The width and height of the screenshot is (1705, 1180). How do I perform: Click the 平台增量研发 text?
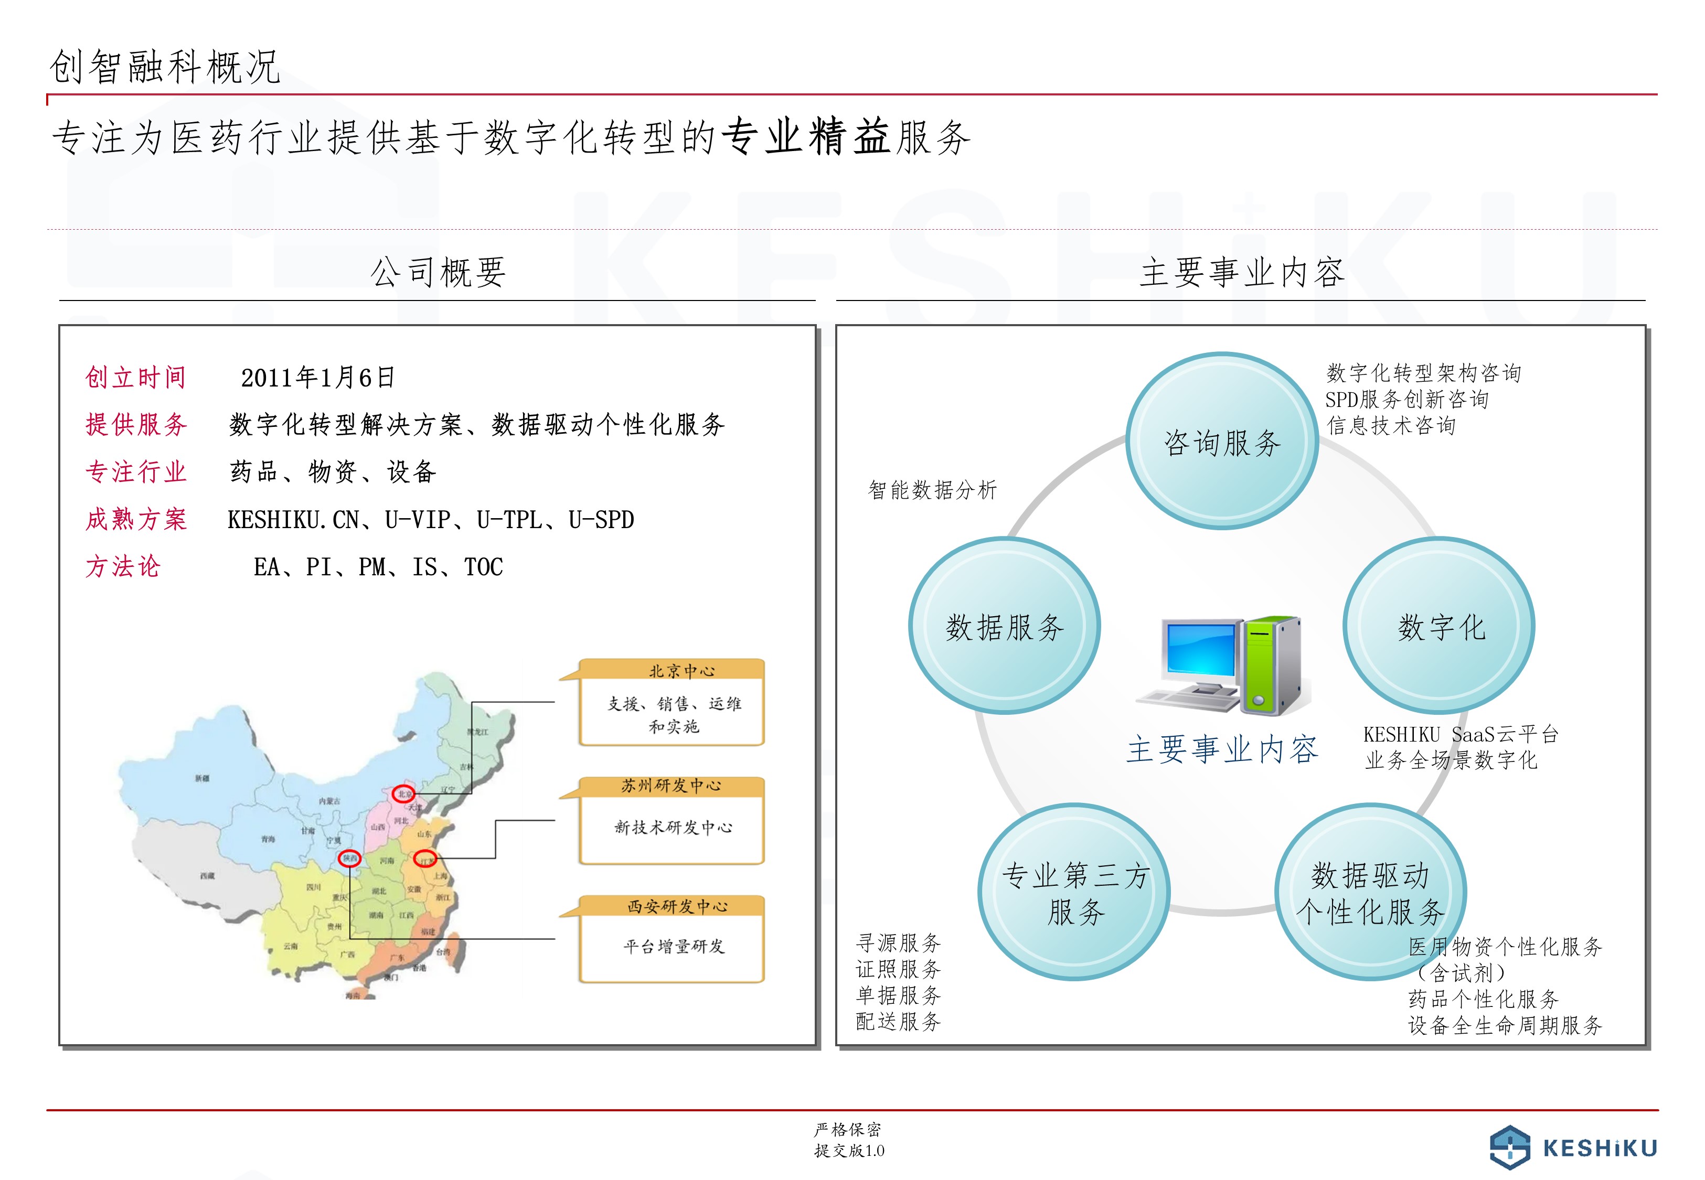(674, 947)
